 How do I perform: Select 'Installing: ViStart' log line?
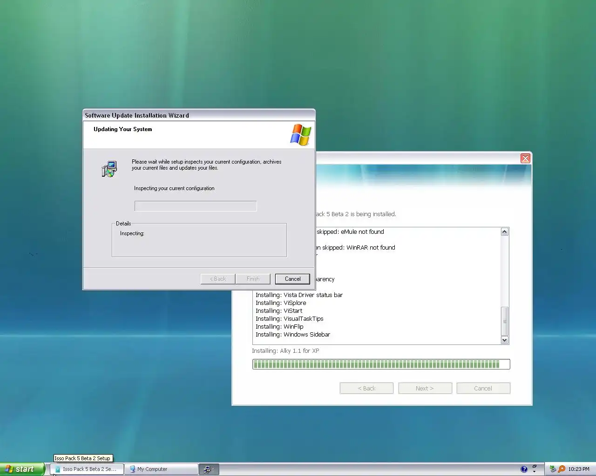(279, 311)
